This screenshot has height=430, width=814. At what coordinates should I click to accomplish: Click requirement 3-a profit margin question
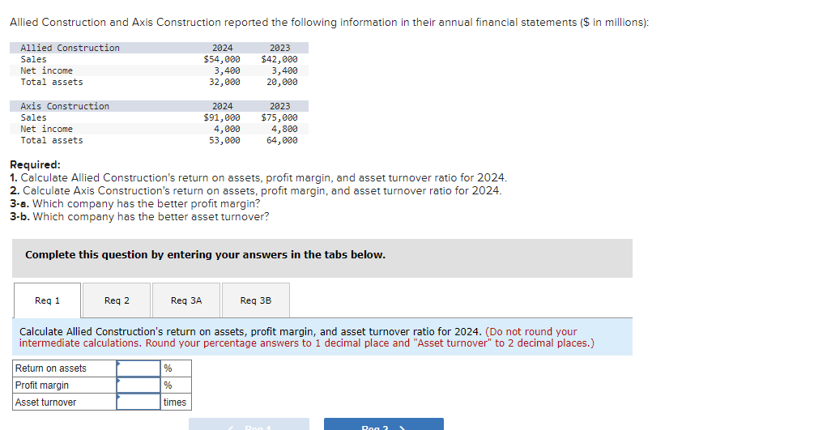[x=135, y=203]
